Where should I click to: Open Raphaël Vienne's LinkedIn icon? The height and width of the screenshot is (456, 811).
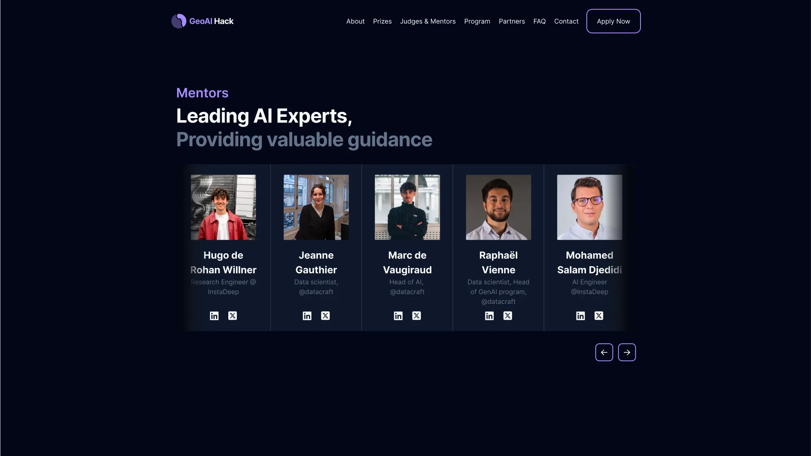click(489, 316)
